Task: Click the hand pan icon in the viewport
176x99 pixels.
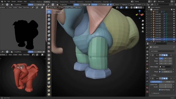Action: (x=143, y=24)
